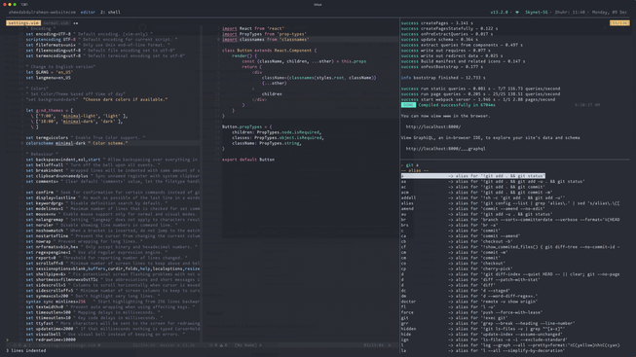Select the 'grr' alias completion entry

[488, 323]
